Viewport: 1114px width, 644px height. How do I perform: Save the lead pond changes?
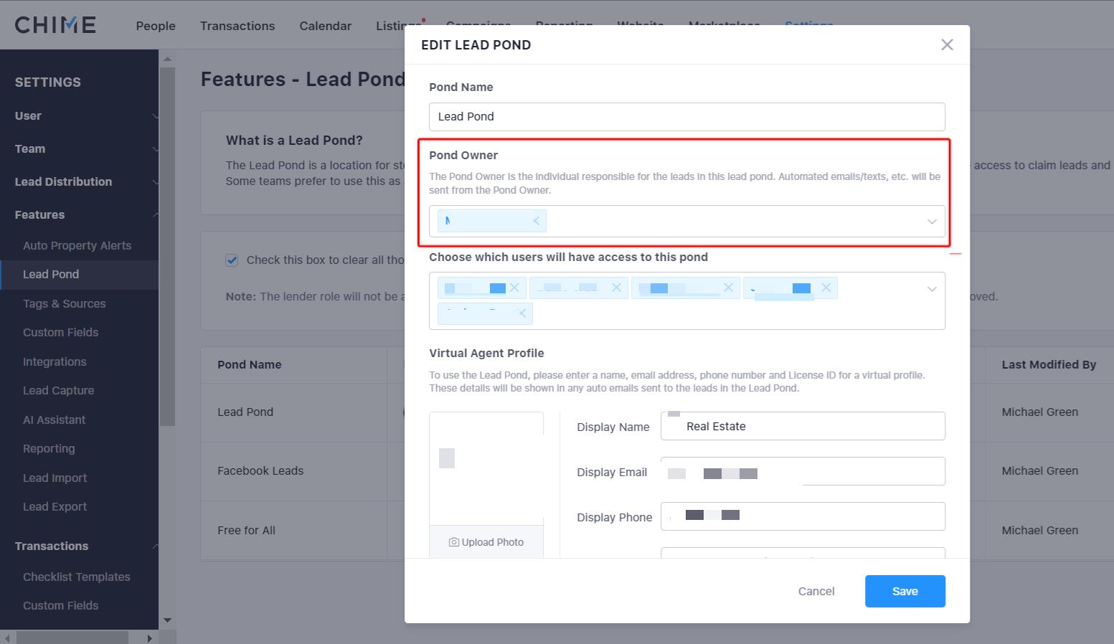tap(905, 592)
